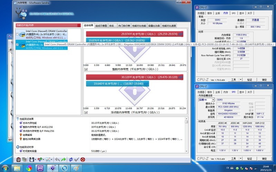Click the colored balls icon in Sandra toolbar

[40, 160]
